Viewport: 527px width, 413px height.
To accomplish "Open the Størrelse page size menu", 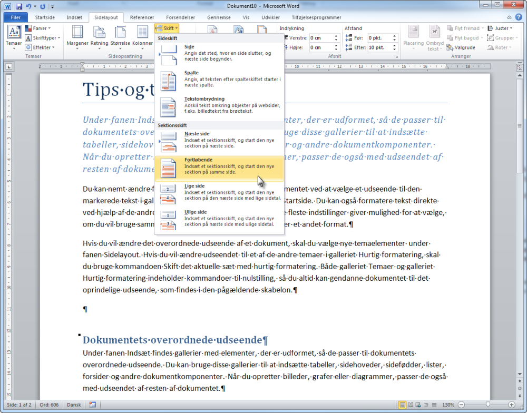I will (x=120, y=37).
